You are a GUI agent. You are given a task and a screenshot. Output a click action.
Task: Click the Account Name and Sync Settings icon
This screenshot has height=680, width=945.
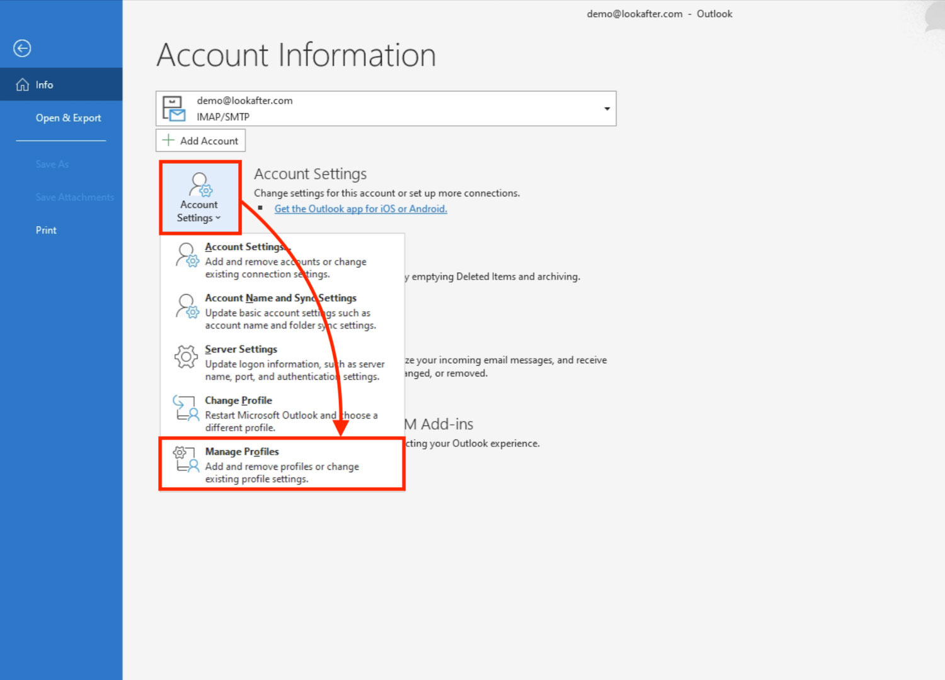(x=186, y=306)
